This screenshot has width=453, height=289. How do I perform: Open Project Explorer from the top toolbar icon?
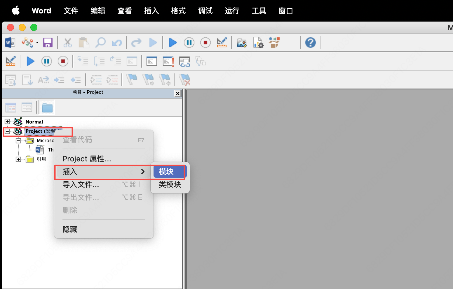click(242, 43)
